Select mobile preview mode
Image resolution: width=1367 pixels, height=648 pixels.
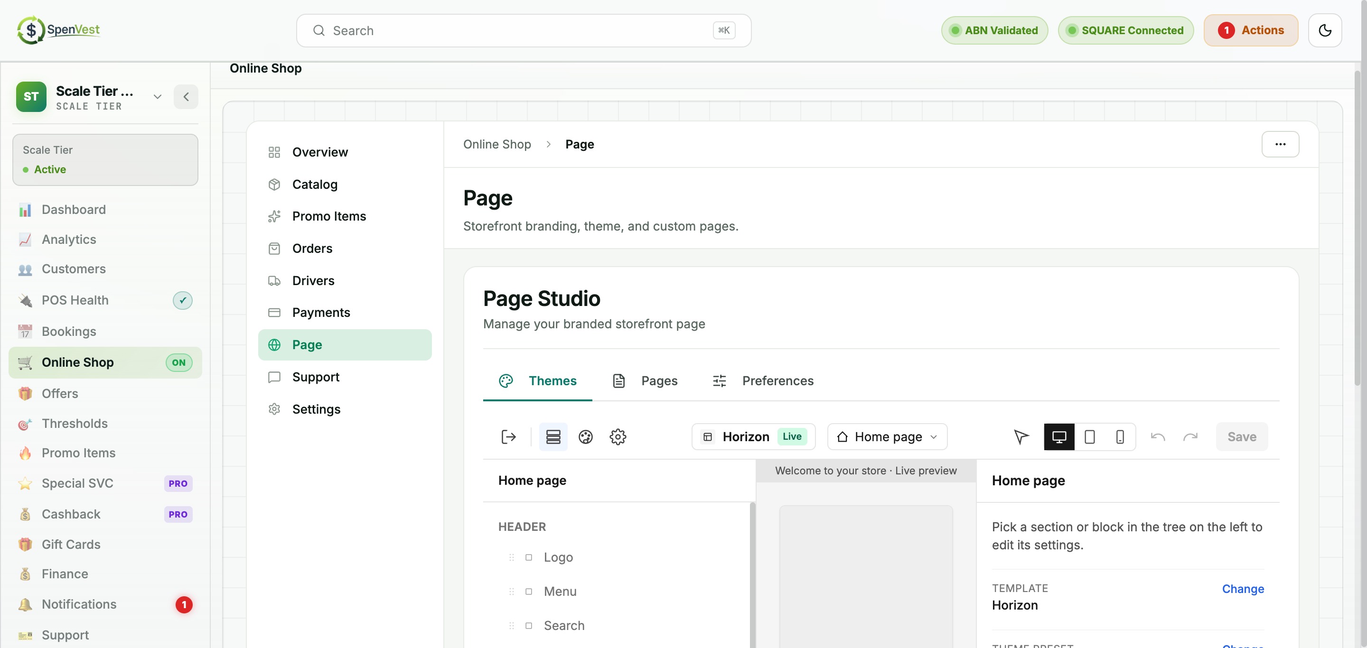[1120, 437]
